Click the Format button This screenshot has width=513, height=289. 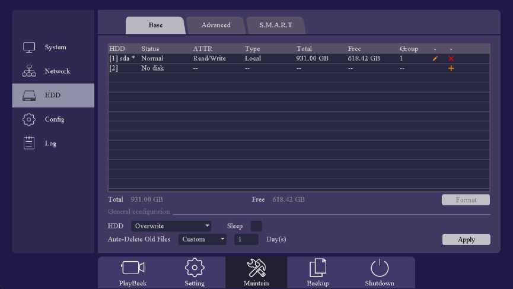coord(466,200)
